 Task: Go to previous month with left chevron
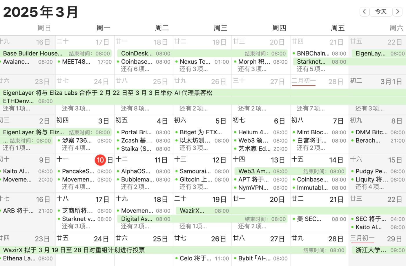click(x=364, y=12)
